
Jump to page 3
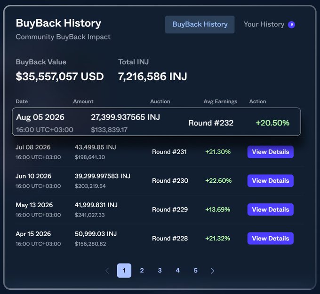(x=160, y=271)
